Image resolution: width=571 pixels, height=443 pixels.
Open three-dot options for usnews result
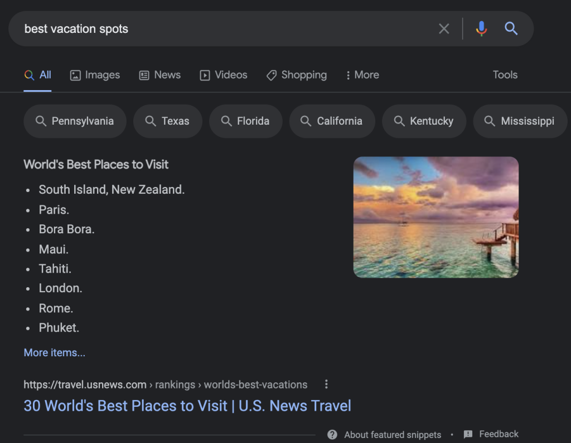tap(326, 385)
